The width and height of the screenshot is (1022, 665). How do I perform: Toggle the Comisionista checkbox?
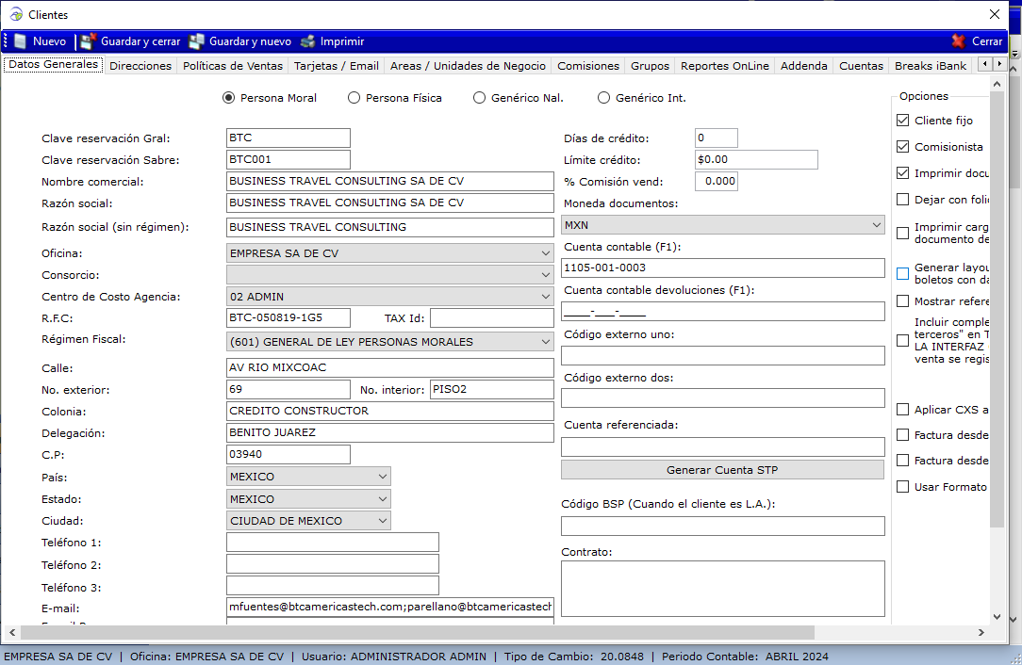[x=903, y=147]
